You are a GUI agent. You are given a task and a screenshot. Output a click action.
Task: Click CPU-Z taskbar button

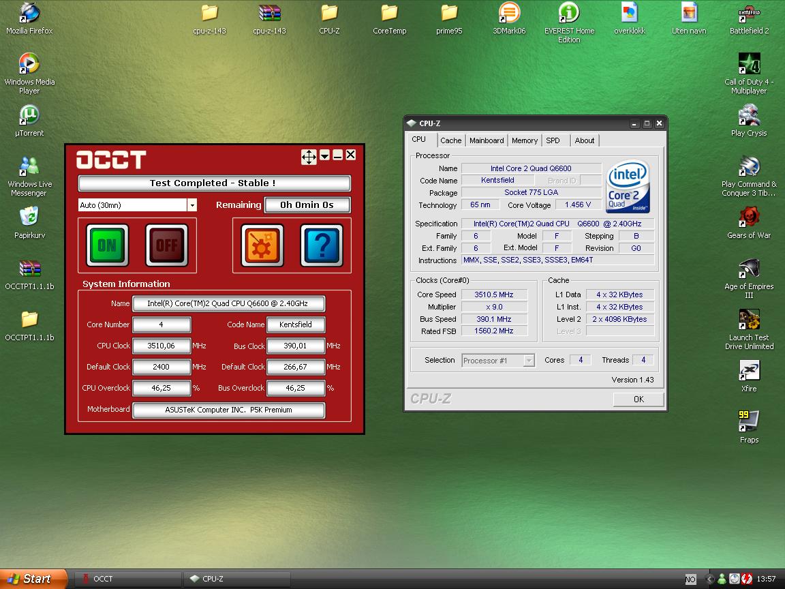pyautogui.click(x=237, y=579)
